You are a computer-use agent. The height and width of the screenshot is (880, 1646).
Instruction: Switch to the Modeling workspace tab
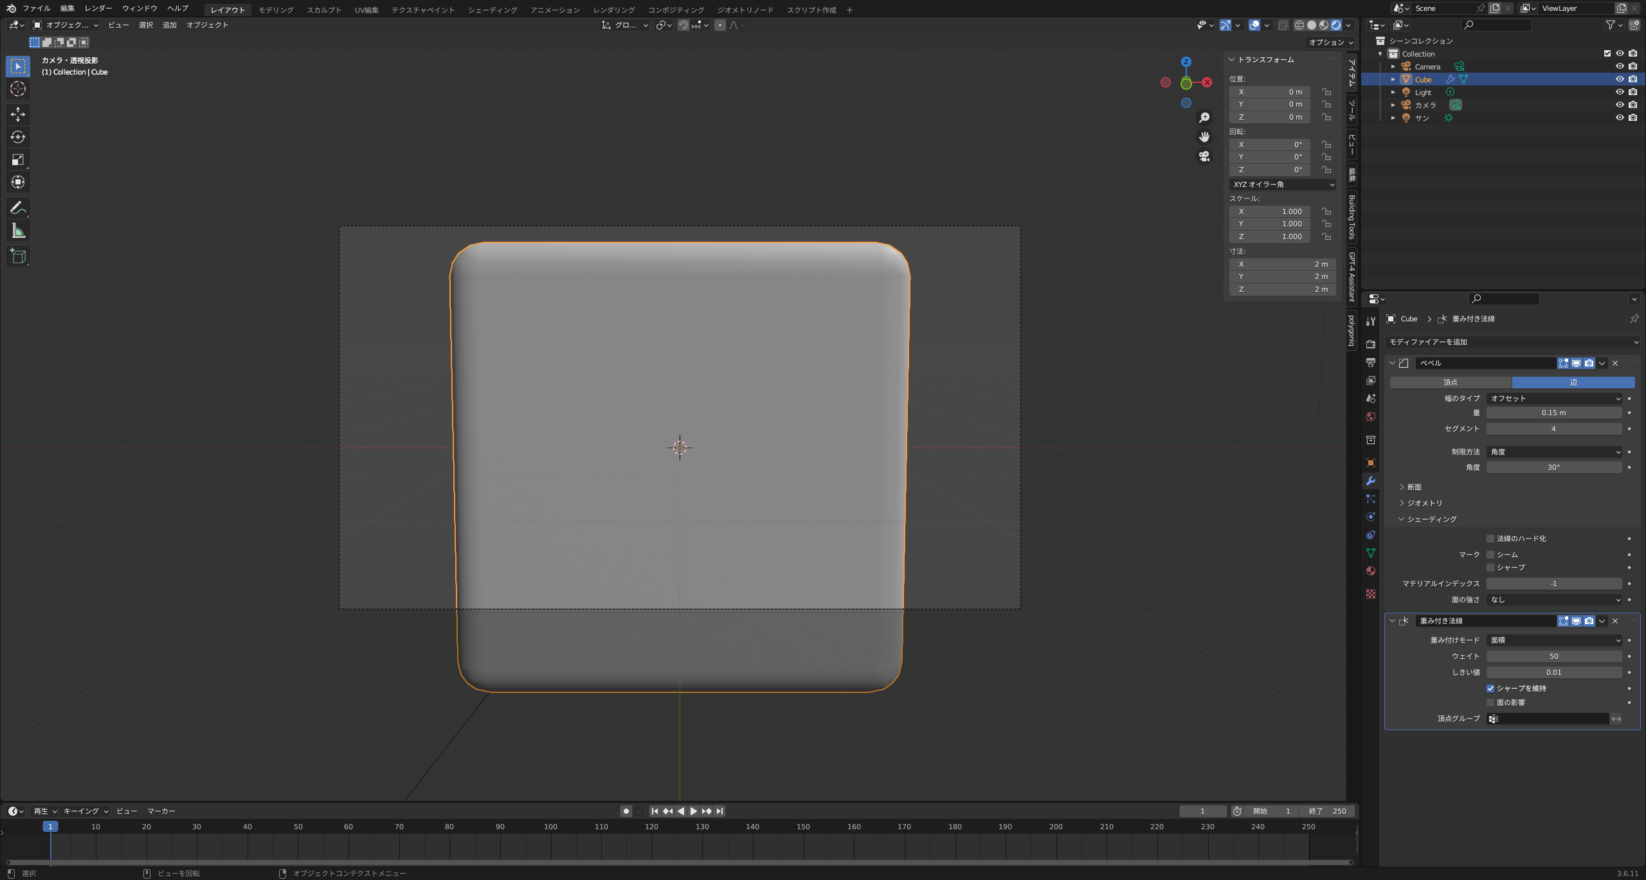coord(276,10)
